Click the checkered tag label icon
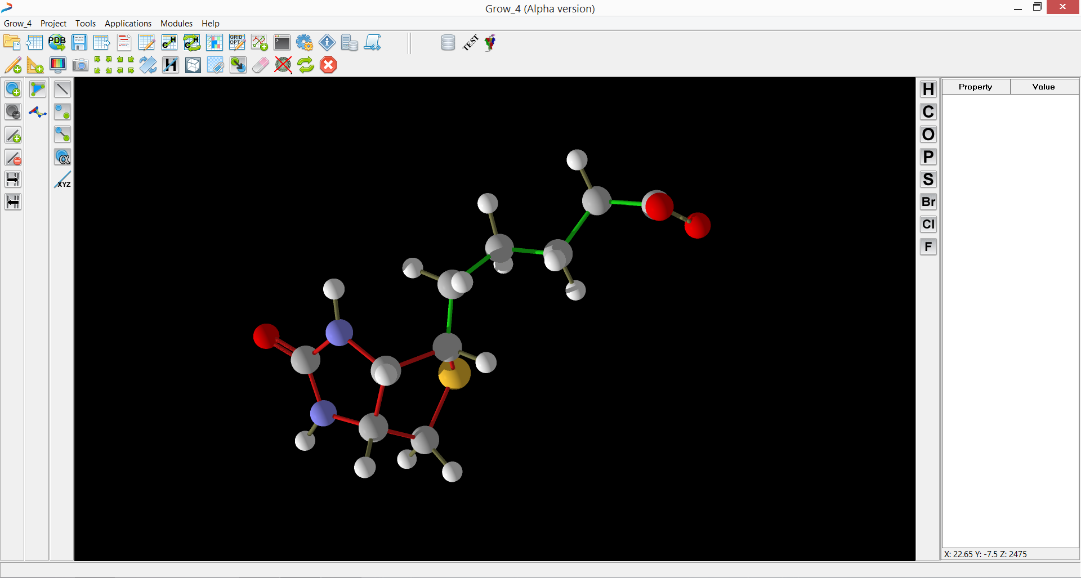Image resolution: width=1081 pixels, height=578 pixels. pos(216,65)
